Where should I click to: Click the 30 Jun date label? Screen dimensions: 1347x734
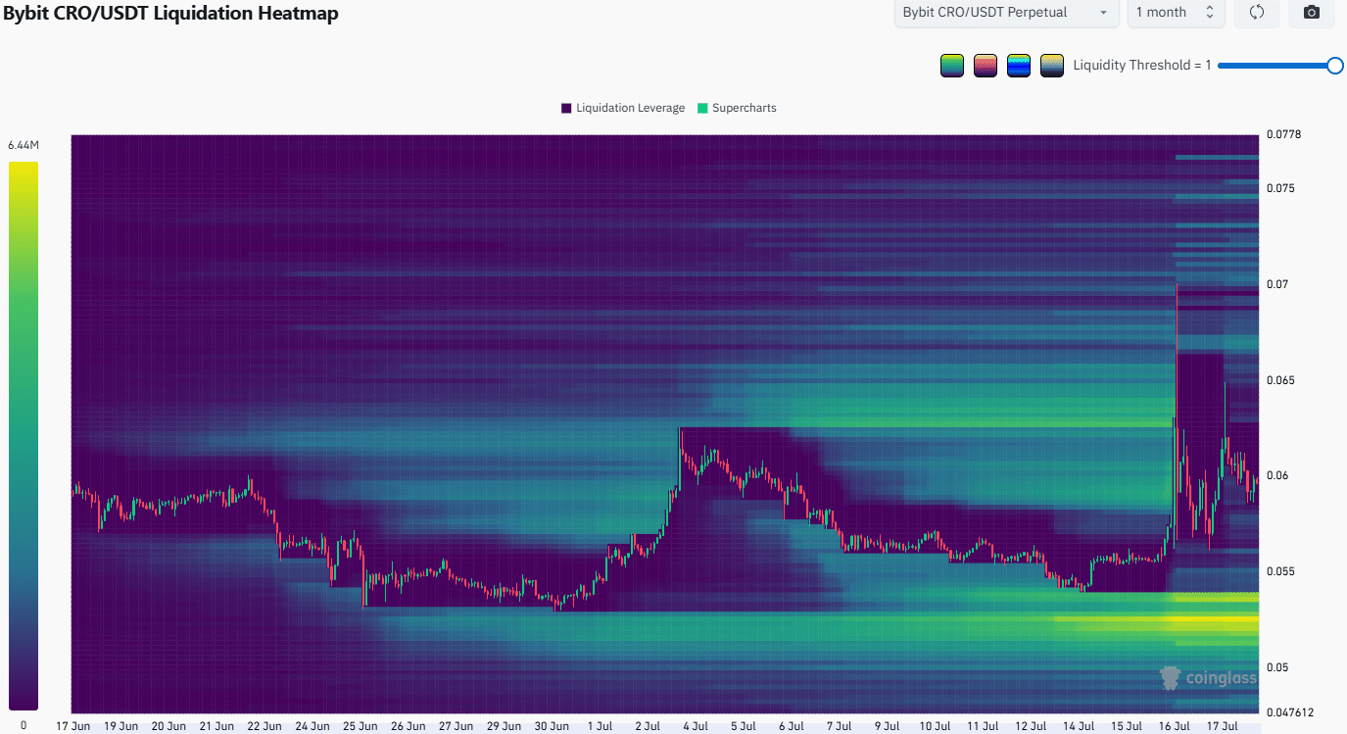pyautogui.click(x=553, y=726)
